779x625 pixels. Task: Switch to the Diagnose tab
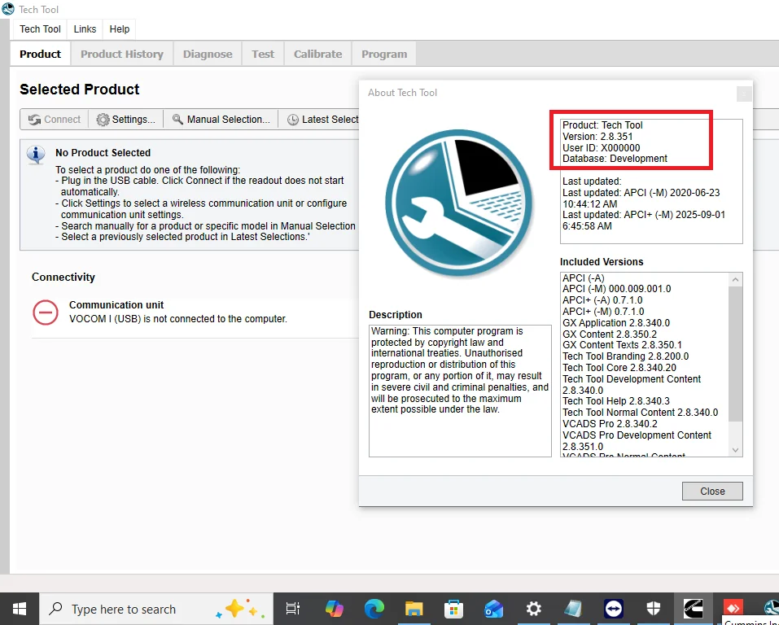pyautogui.click(x=208, y=55)
